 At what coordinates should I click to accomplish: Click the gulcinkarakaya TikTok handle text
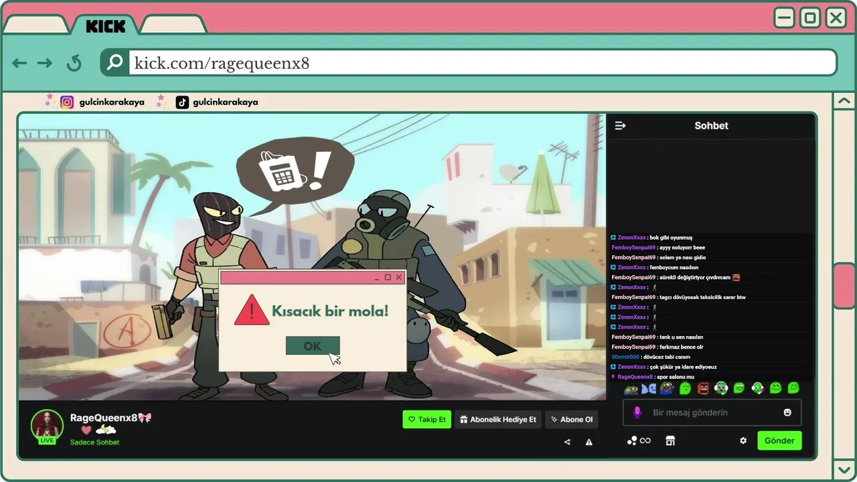click(226, 102)
